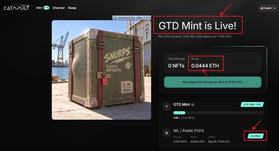Click the info icon next to GTD Mint
The height and width of the screenshot is (151, 279).
point(192,105)
